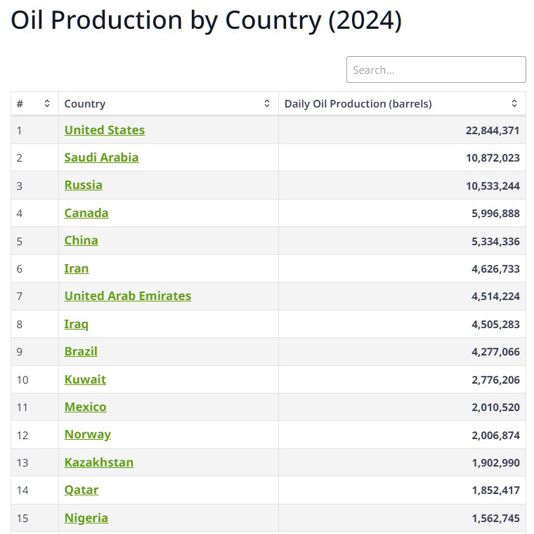The image size is (534, 534).
Task: Select the value 4,514,224
Action: pyautogui.click(x=495, y=297)
